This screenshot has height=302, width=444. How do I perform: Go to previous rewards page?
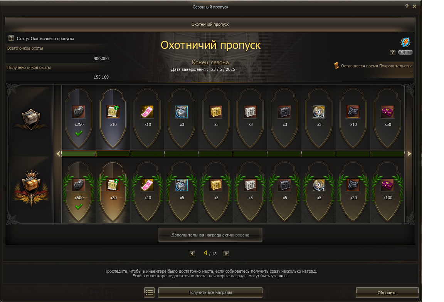coord(192,253)
